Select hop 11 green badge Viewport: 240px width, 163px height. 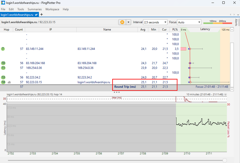3,68
